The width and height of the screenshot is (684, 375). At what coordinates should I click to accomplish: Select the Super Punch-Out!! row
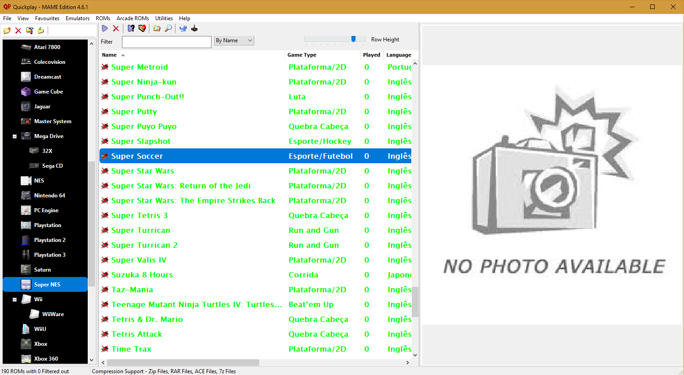point(256,97)
